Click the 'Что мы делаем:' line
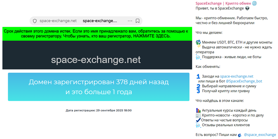278x139 pixels. tap(209, 33)
